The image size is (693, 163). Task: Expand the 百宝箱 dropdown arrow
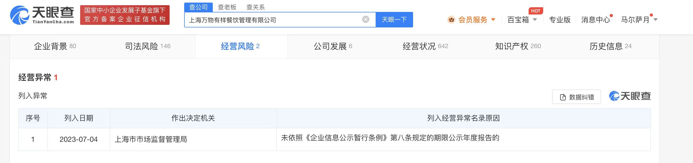click(x=535, y=20)
